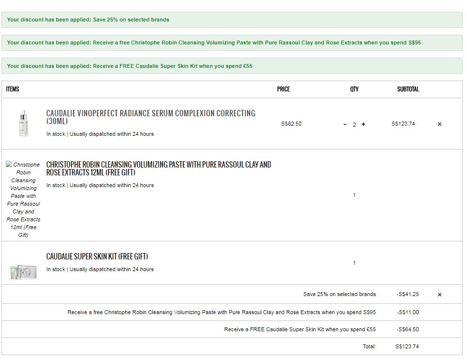The width and height of the screenshot is (467, 362).
Task: Click the Christophe Robin broken image placeholder
Action: click(23, 199)
